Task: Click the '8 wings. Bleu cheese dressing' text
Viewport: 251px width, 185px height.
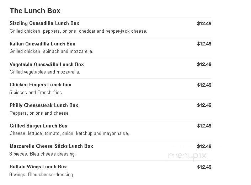Action: click(42, 175)
